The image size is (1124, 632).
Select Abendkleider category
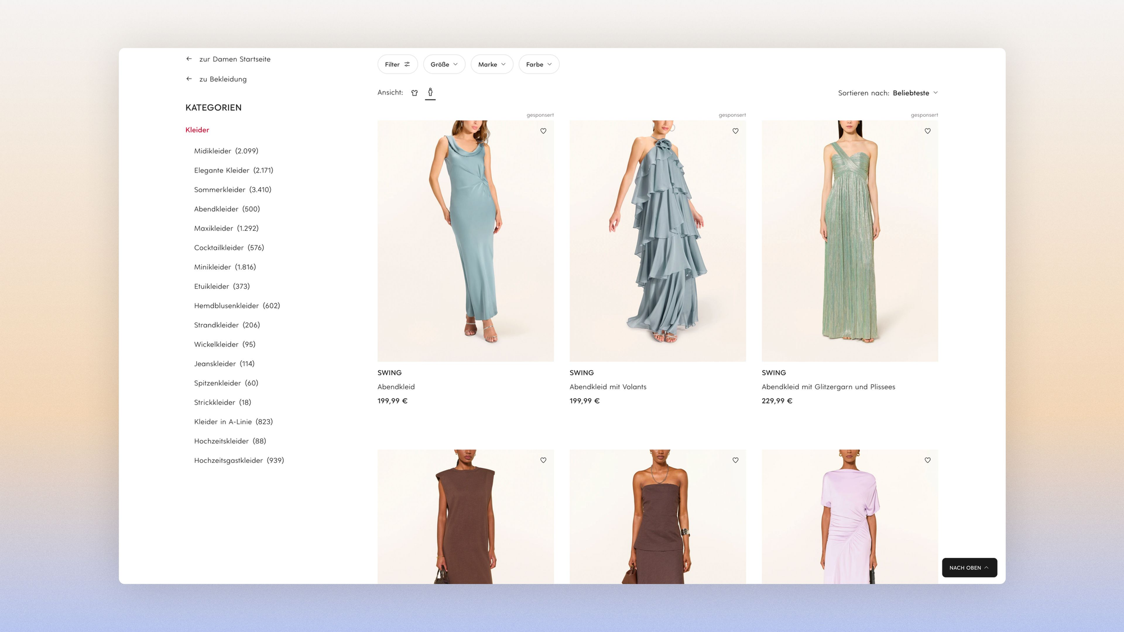click(x=226, y=209)
